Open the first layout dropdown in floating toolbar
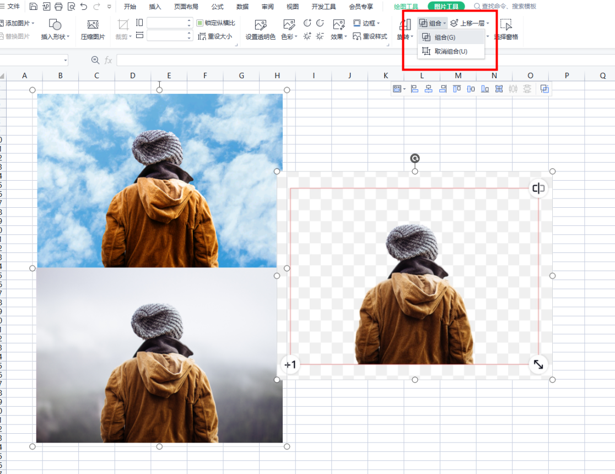615x474 pixels. tap(399, 89)
